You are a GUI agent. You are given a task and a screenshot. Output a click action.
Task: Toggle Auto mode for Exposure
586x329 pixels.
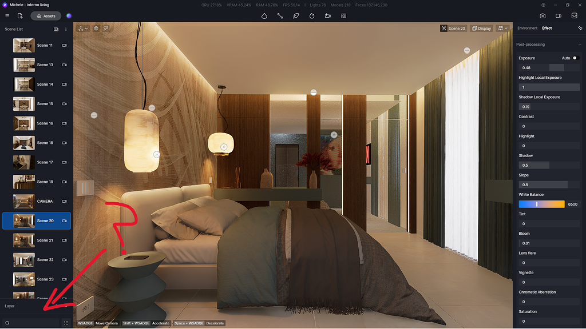[x=577, y=58]
